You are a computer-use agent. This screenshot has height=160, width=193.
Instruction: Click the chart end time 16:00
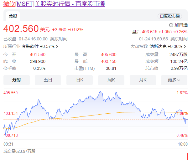[x=183, y=144]
